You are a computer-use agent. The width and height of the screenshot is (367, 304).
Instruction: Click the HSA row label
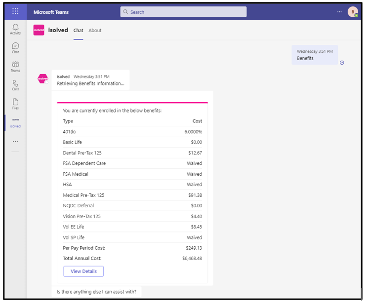pyautogui.click(x=67, y=185)
